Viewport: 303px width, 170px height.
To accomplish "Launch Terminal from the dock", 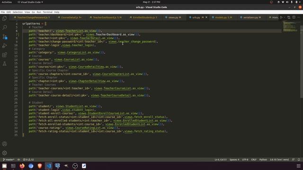I will (x=13, y=166).
